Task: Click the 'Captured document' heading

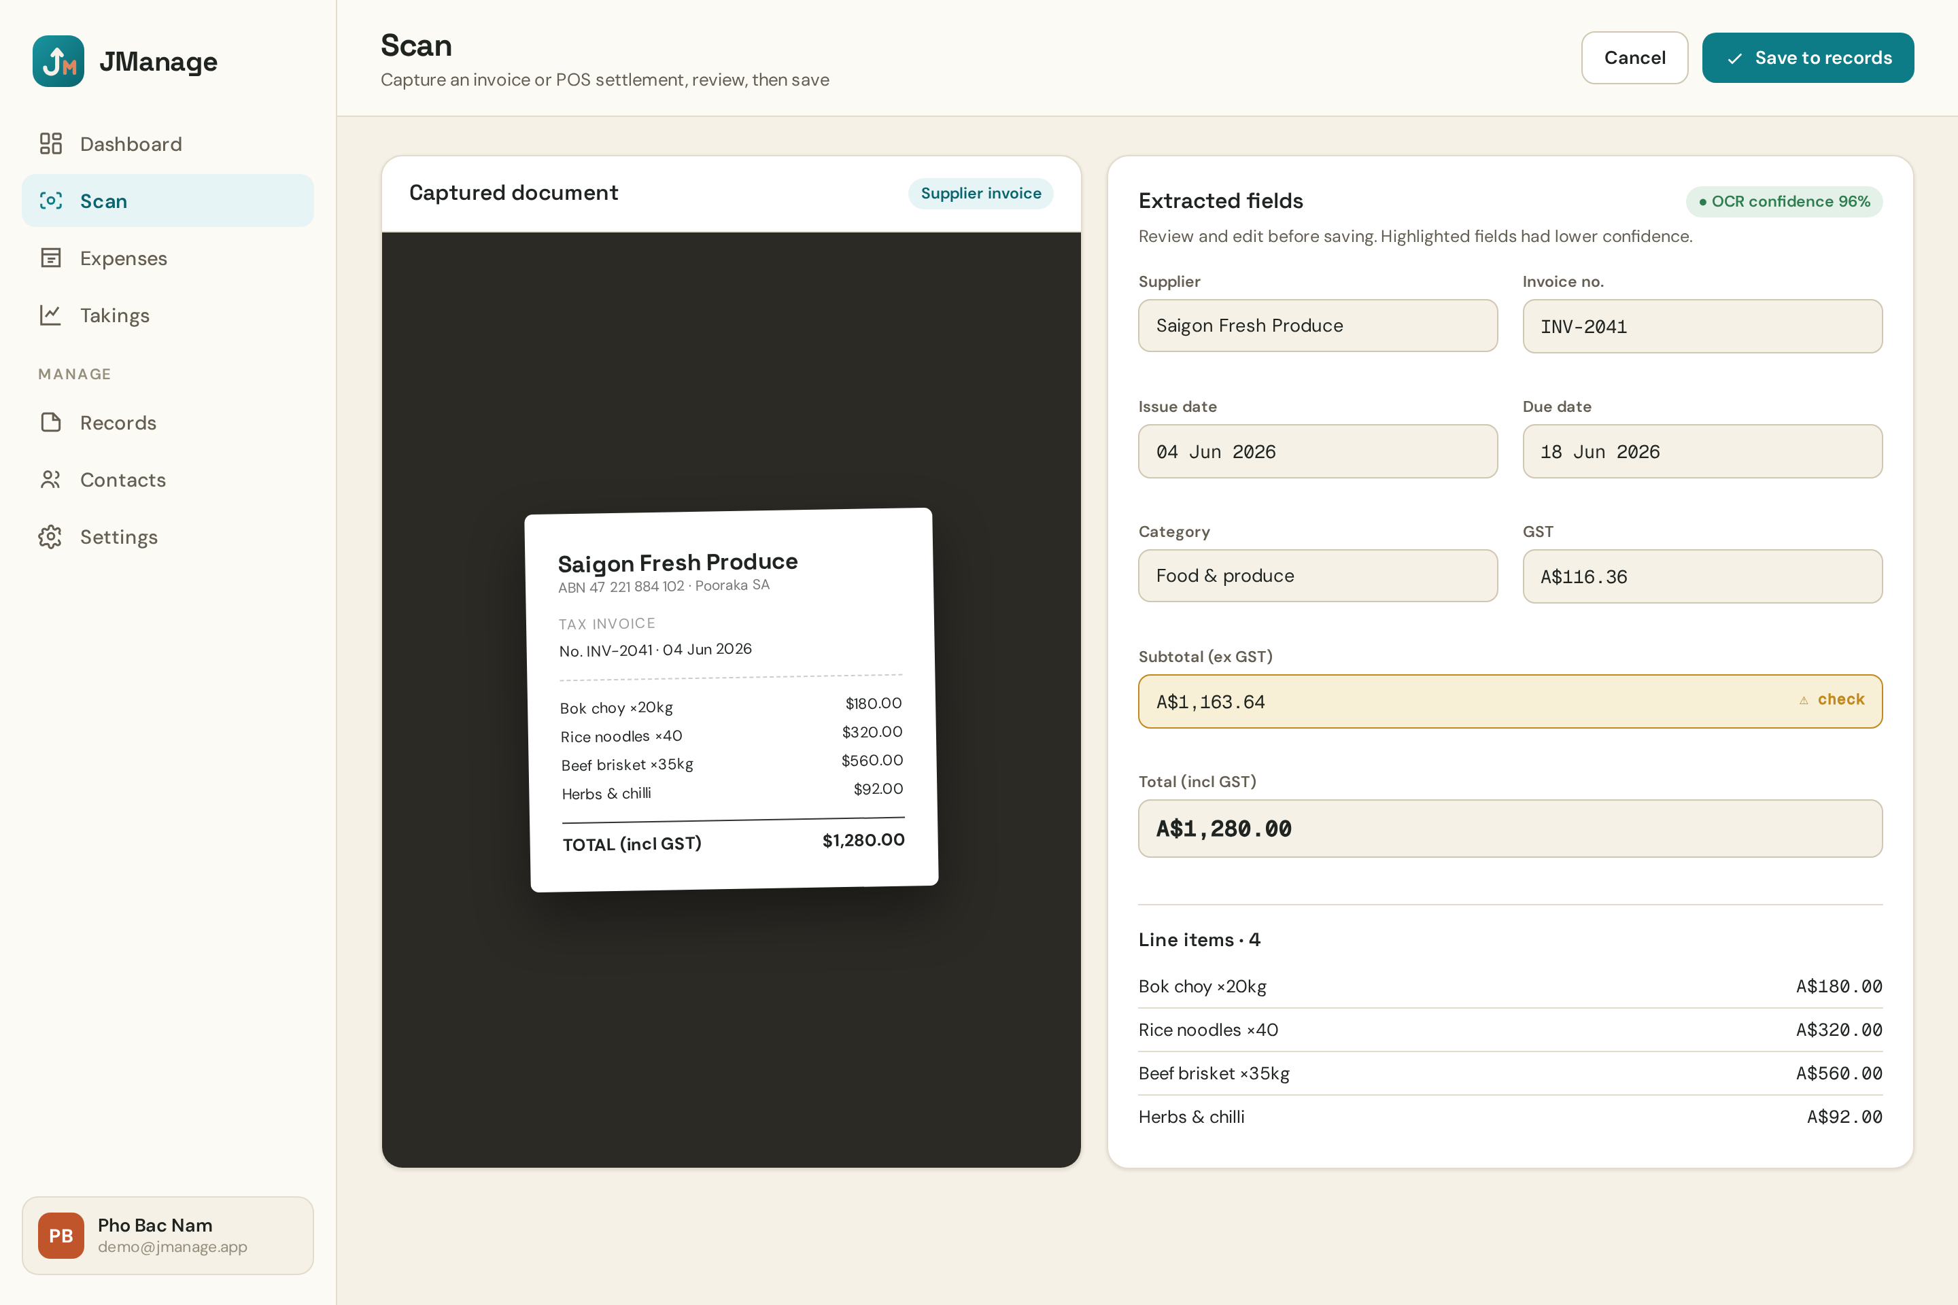Action: (x=514, y=193)
